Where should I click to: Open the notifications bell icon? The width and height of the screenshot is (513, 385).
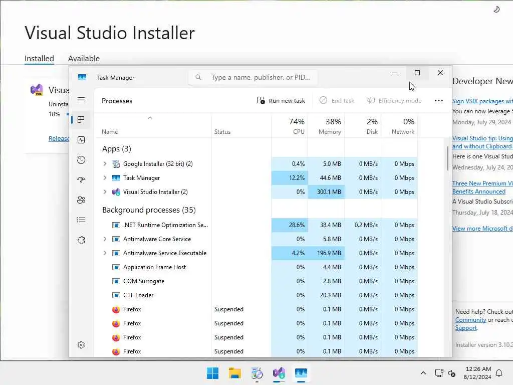pyautogui.click(x=499, y=373)
